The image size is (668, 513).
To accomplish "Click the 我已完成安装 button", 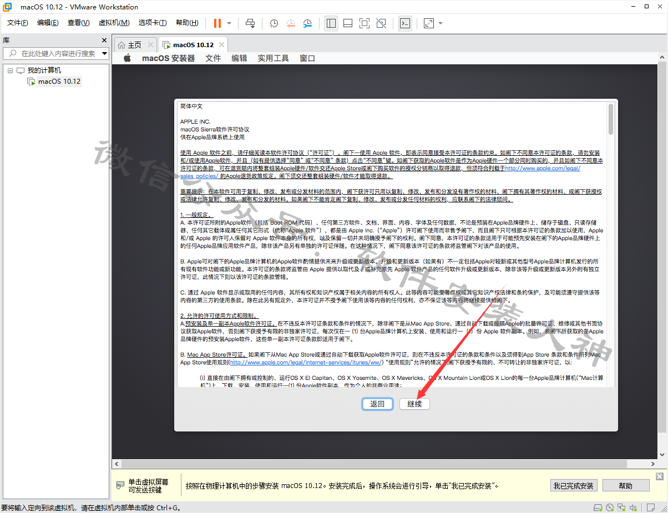I will 573,486.
